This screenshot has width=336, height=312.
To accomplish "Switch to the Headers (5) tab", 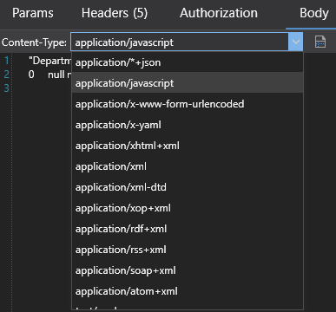I will point(115,13).
